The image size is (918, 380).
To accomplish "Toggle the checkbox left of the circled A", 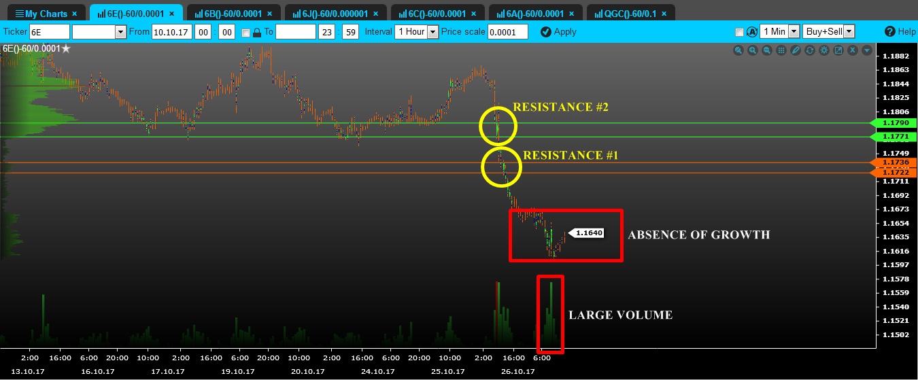I will pos(740,32).
